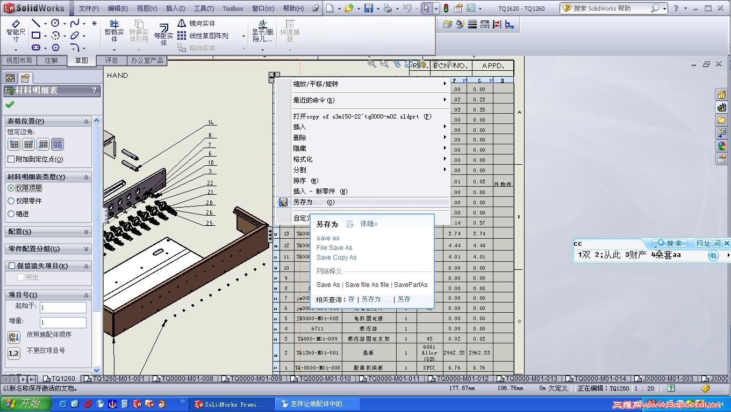Viewport: 731px width, 412px height.
Task: Select the Offset Entities tool
Action: coord(164,33)
